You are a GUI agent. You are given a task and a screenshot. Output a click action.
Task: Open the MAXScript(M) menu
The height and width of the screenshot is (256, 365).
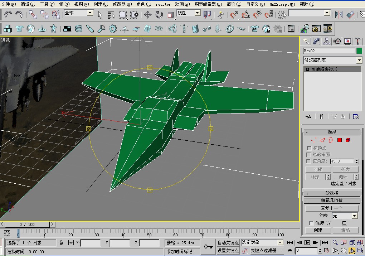coord(282,4)
